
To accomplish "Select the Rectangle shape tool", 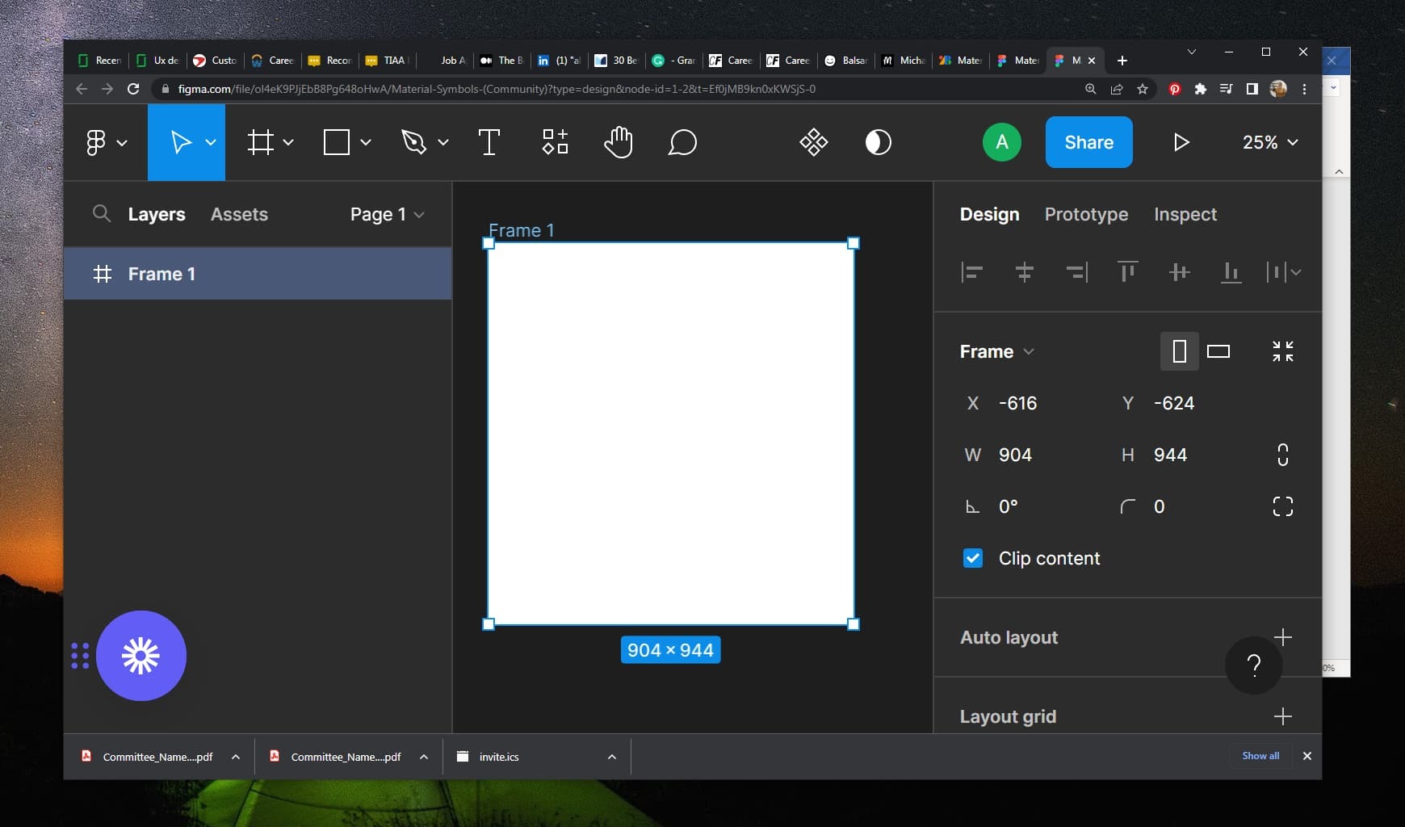I will [337, 142].
